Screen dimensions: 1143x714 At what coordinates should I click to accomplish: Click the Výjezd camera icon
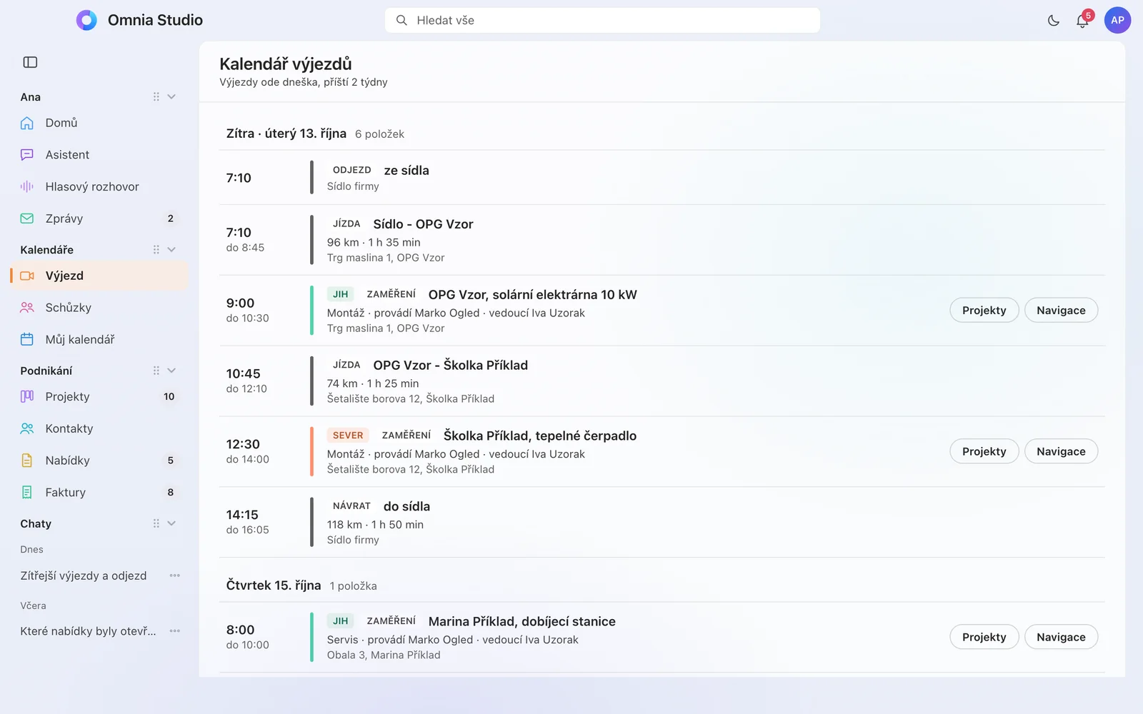[27, 276]
